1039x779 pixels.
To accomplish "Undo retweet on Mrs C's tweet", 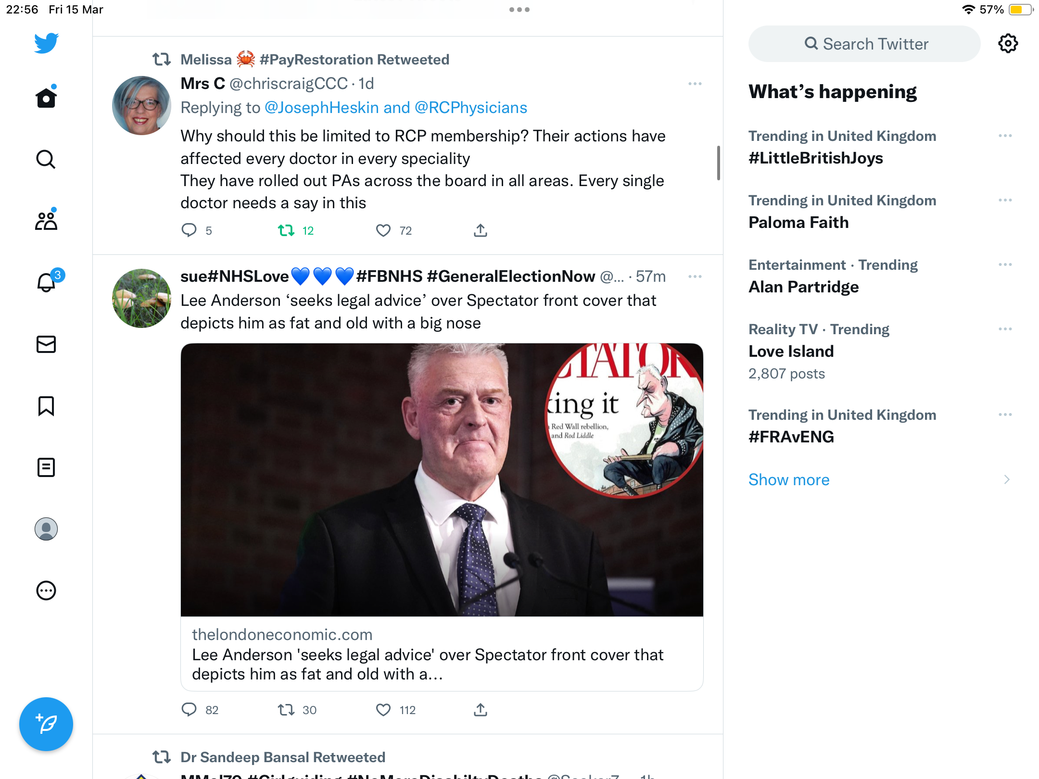I will 286,231.
